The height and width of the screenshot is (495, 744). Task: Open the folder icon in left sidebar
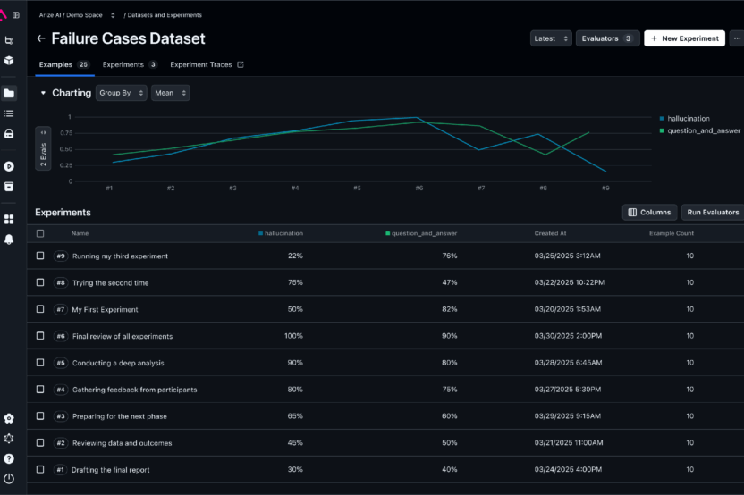pos(9,93)
